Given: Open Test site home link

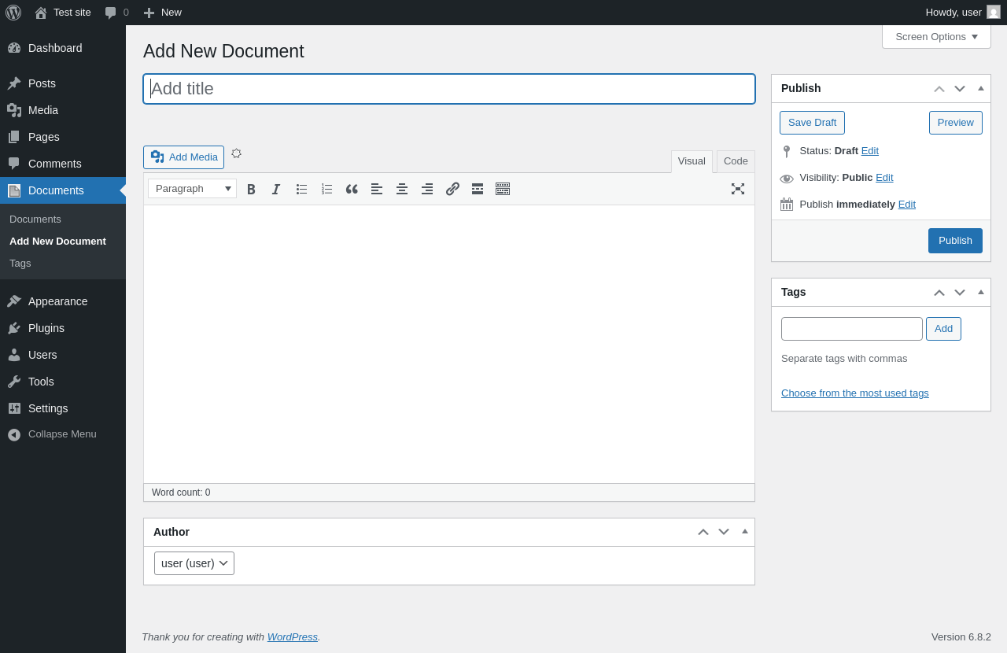Looking at the screenshot, I should pos(63,13).
